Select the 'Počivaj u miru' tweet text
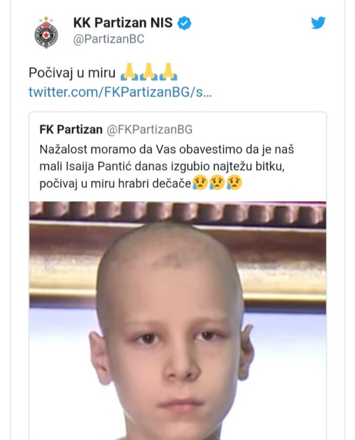The height and width of the screenshot is (440, 355). [72, 72]
